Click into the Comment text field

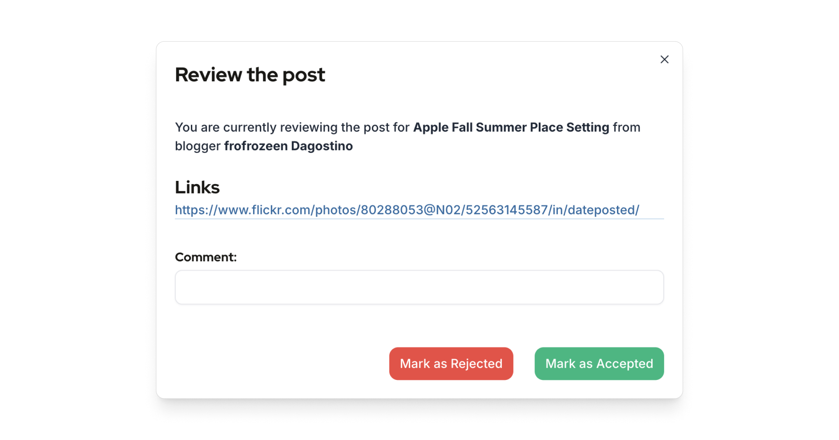[419, 287]
